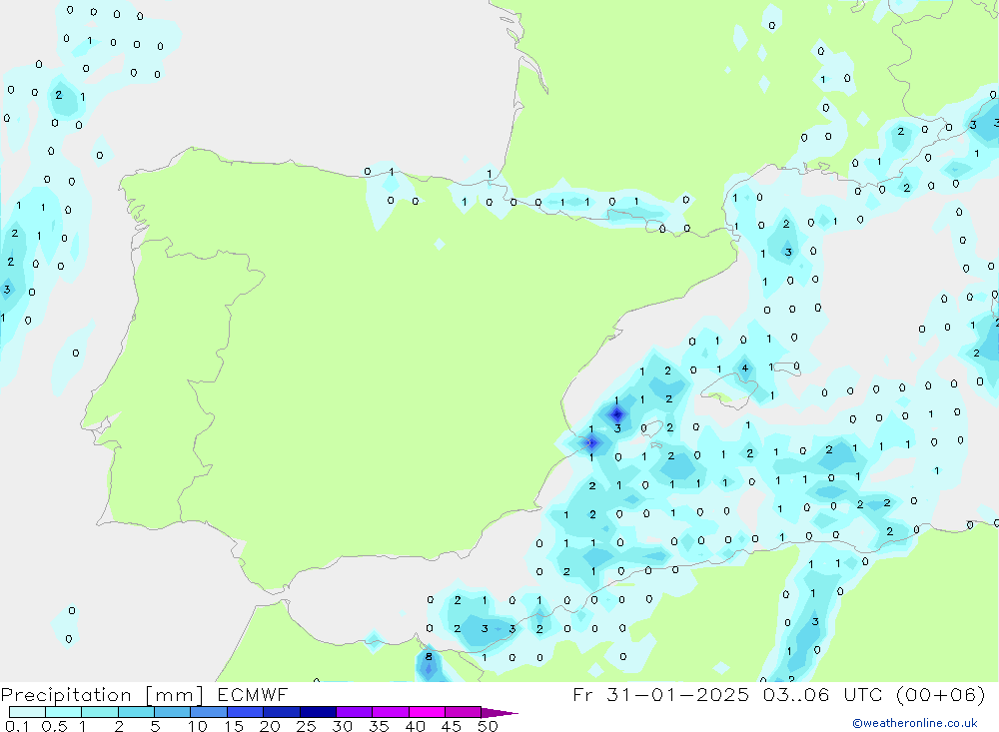The height and width of the screenshot is (732, 999).
Task: Select the 35–40 mm magenta legend swatch
Action: (x=390, y=712)
